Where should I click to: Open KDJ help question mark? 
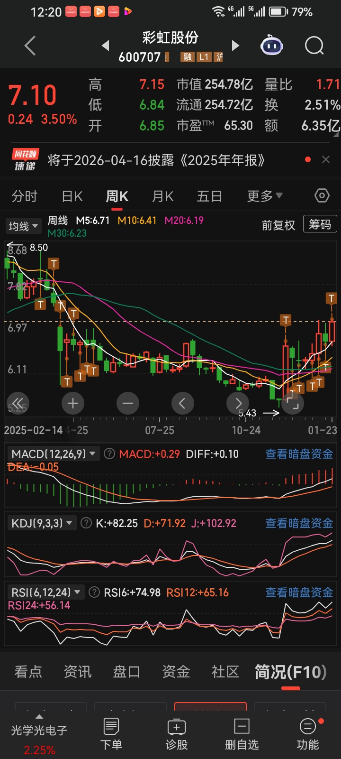(x=86, y=523)
